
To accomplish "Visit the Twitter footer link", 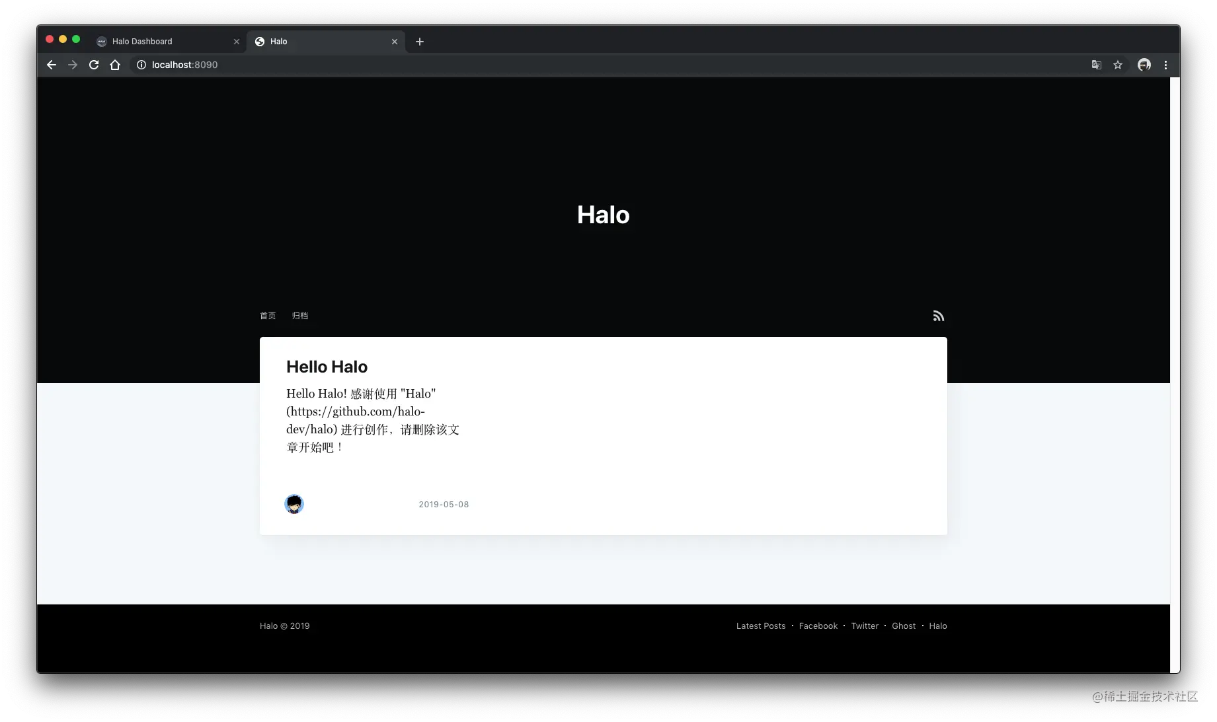I will 865,626.
